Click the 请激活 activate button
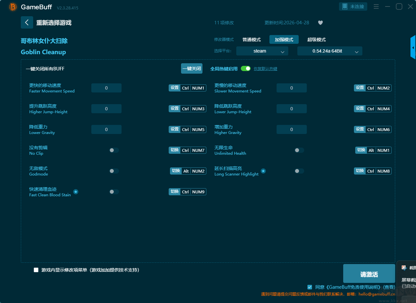The height and width of the screenshot is (303, 416). (369, 273)
